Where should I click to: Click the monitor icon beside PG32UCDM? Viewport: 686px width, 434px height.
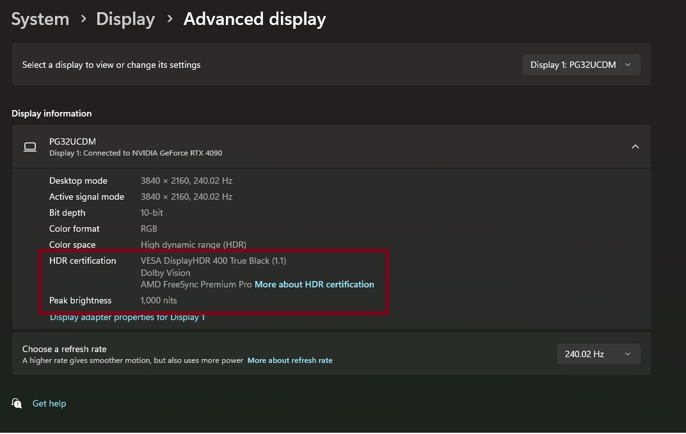pyautogui.click(x=30, y=147)
